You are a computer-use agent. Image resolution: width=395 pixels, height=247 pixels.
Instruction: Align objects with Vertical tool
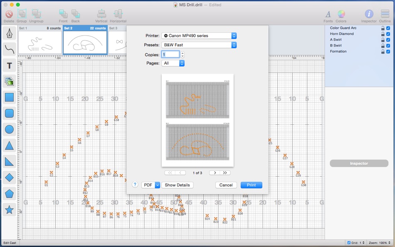pos(101,14)
